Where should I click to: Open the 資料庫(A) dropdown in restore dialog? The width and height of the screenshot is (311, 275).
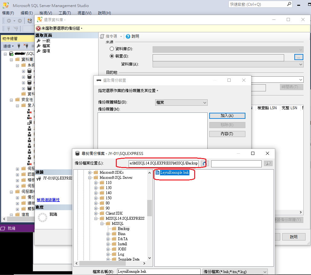(x=228, y=64)
